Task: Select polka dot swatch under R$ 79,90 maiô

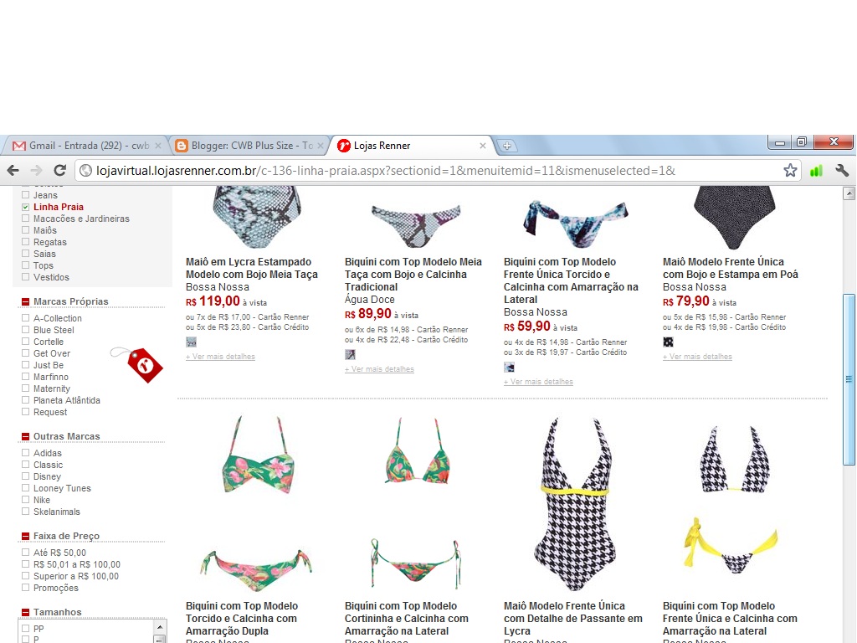Action: pos(668,342)
